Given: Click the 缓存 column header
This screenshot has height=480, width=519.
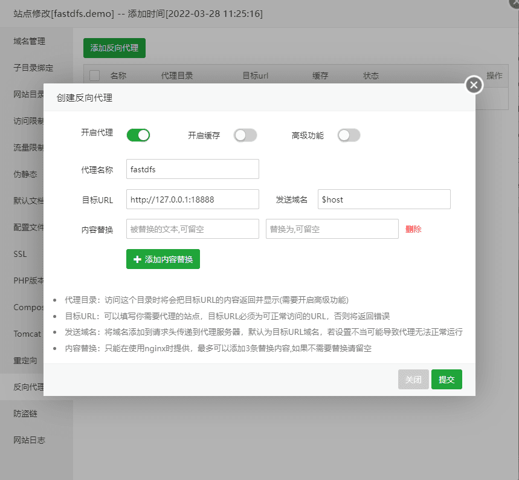Looking at the screenshot, I should click(320, 76).
